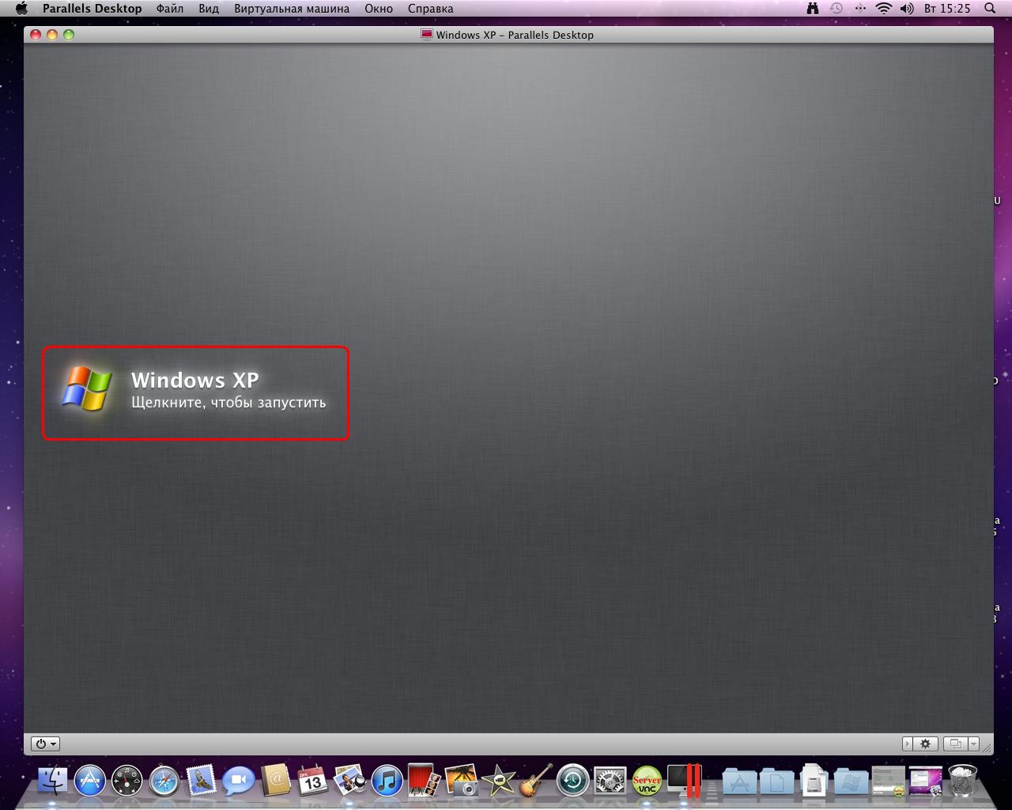1012x810 pixels.
Task: Open the Wi-Fi status menu
Action: coord(884,9)
